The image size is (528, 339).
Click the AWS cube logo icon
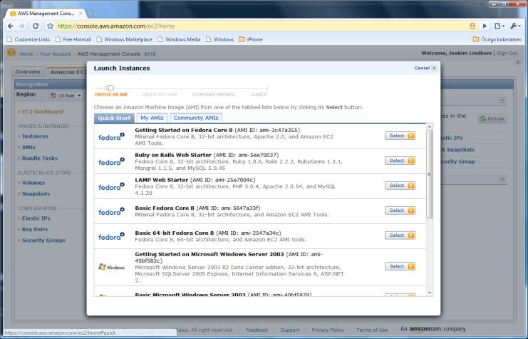(11, 53)
